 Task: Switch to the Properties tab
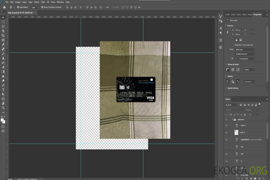pyautogui.click(x=257, y=14)
